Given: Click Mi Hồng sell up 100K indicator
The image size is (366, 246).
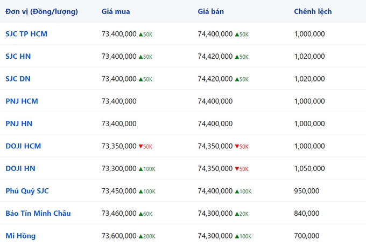Looking at the screenshot, I should 243,236.
